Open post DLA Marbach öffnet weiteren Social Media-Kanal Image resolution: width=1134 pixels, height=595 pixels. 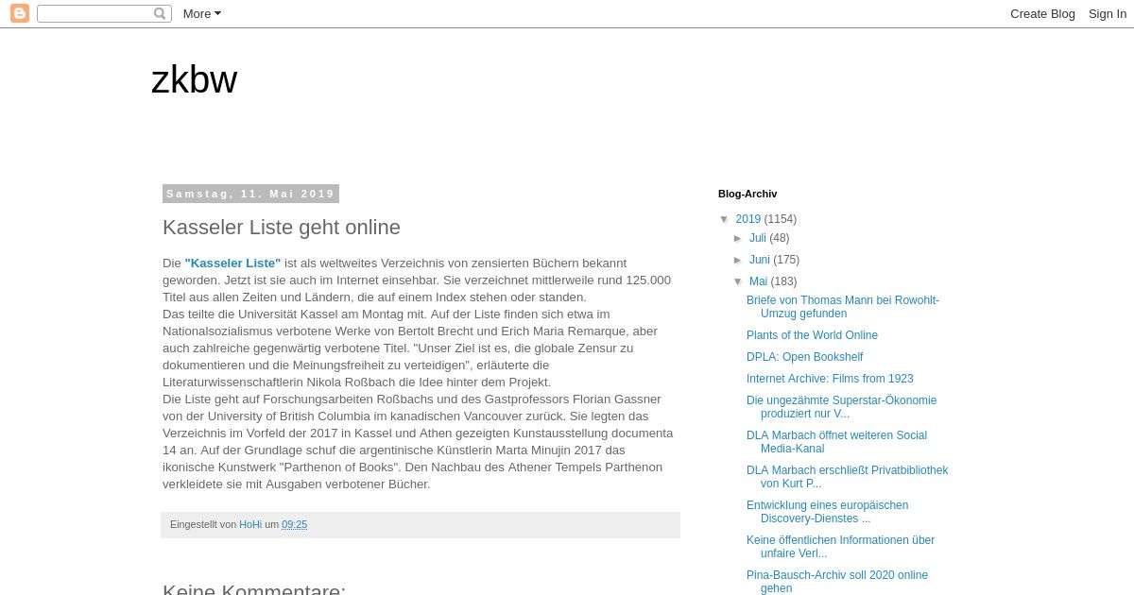tap(836, 442)
